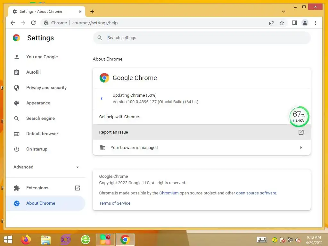Click the Chrome icon beside About Chrome
Screen dimensions: 328x246
pyautogui.click(x=17, y=203)
